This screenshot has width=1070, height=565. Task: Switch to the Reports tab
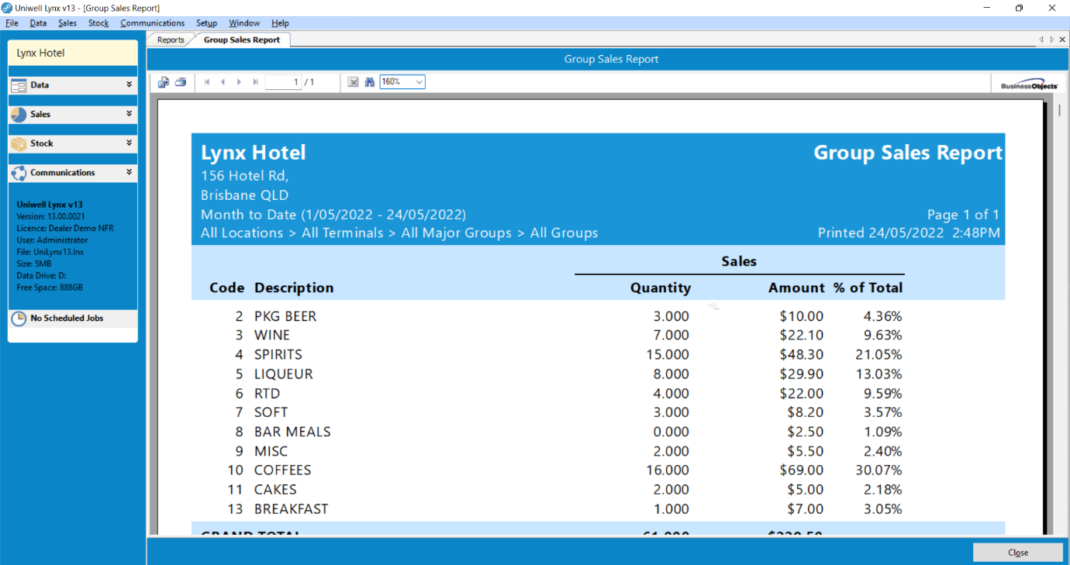pos(171,40)
